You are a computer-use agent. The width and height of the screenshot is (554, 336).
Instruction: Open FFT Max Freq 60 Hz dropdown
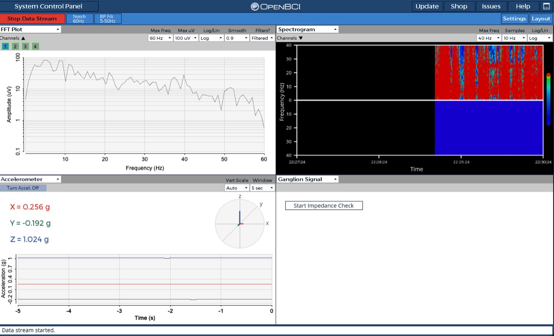(x=160, y=38)
